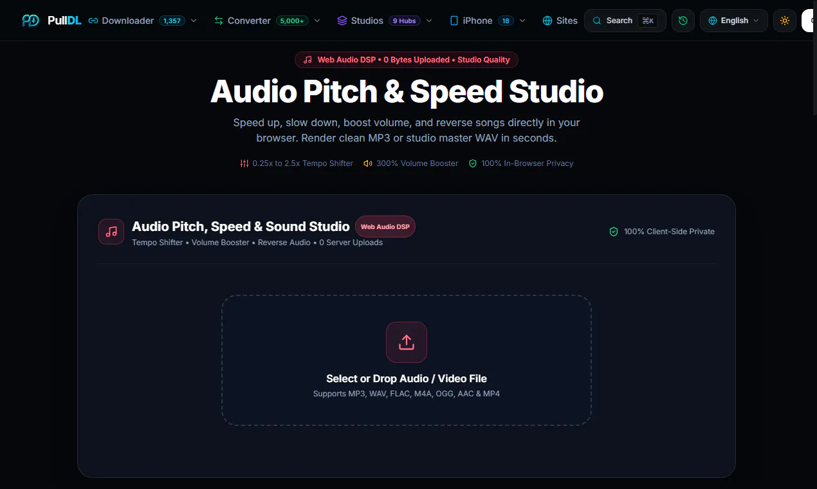This screenshot has height=489, width=817.
Task: Click the Web Audio DSP badge
Action: coord(385,226)
